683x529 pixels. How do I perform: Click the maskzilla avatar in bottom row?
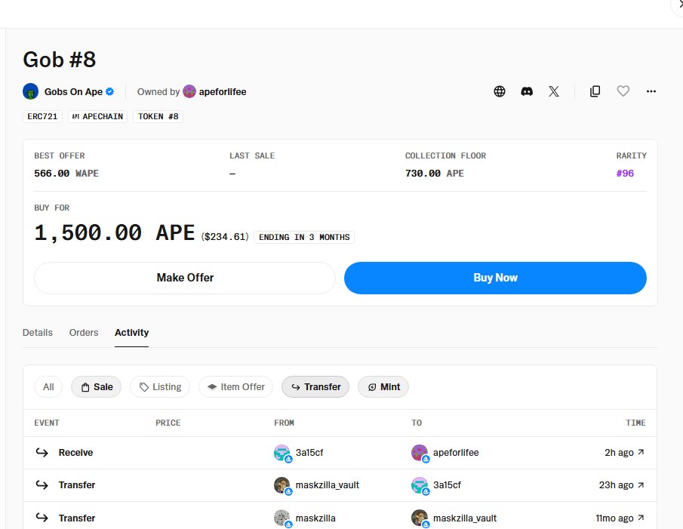point(282,518)
